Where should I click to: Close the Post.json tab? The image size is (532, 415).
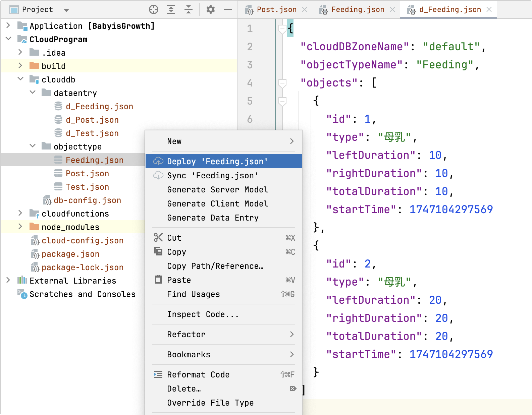pyautogui.click(x=305, y=9)
